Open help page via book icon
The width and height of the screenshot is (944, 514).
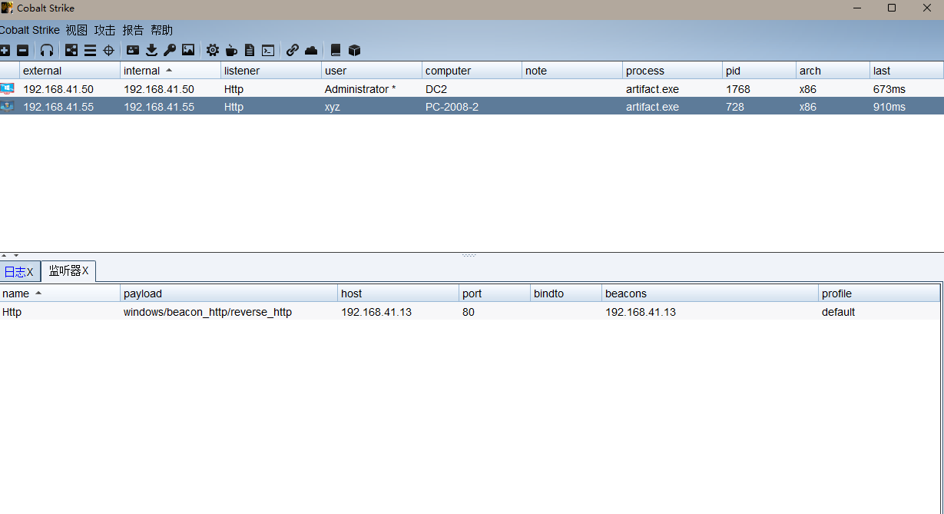coord(336,50)
